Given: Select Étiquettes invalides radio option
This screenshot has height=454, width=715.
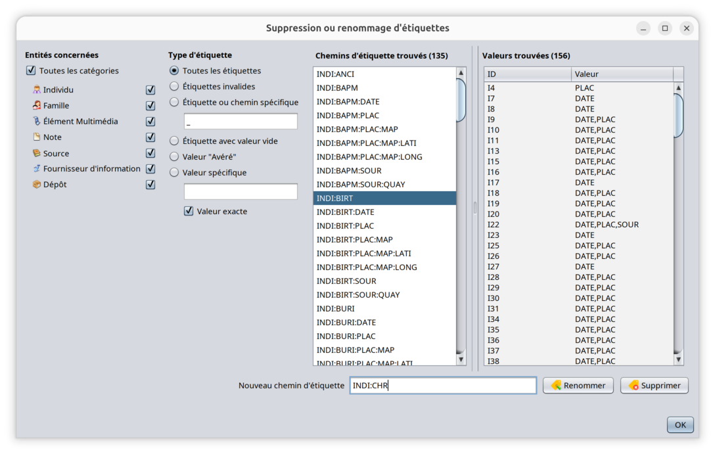Looking at the screenshot, I should (x=174, y=86).
